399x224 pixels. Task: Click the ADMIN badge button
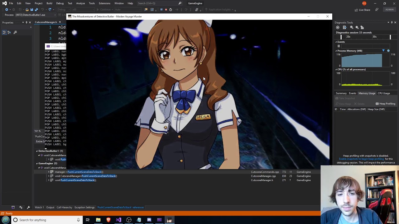pos(389,10)
